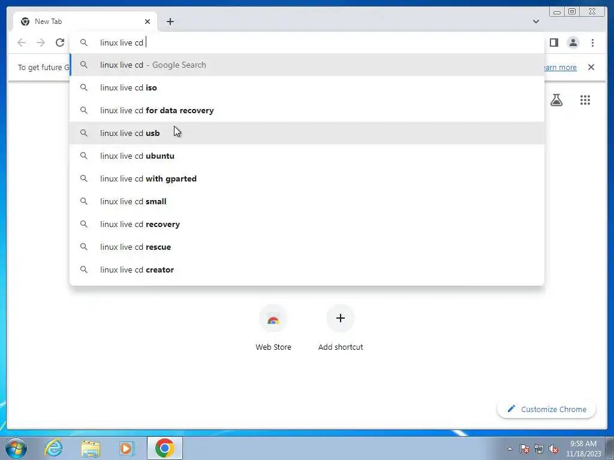Open network status tray icon

[x=539, y=449]
